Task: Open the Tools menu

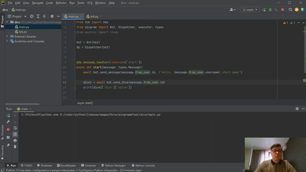Action: coord(81,3)
